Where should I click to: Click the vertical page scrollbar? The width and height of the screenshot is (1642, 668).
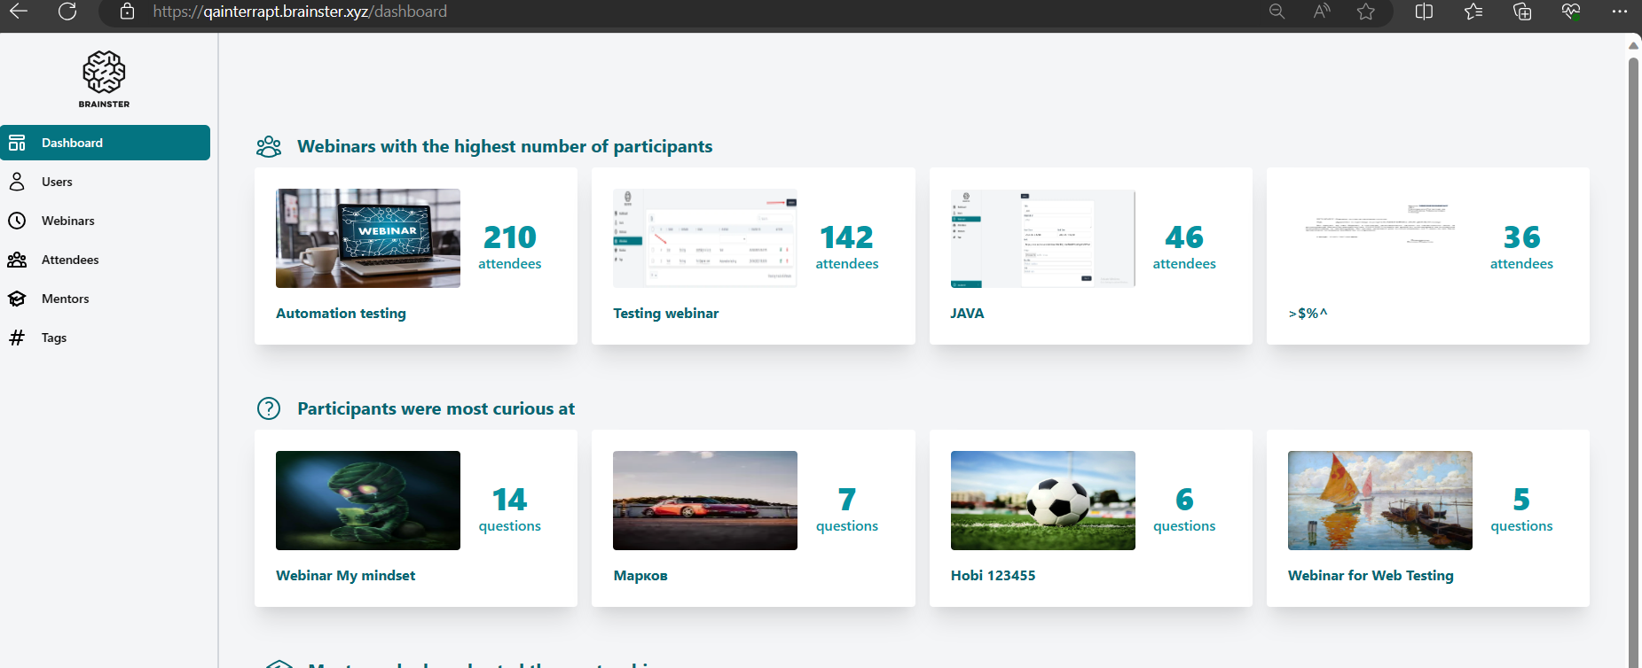(1632, 354)
